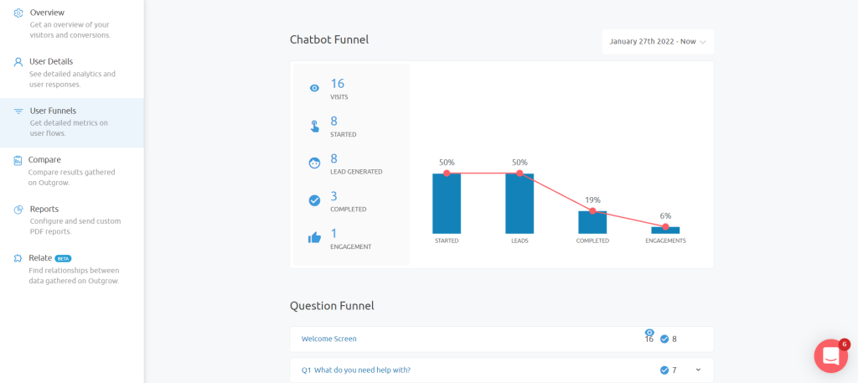This screenshot has width=858, height=383.
Task: Click the User Details person icon
Action: click(18, 62)
